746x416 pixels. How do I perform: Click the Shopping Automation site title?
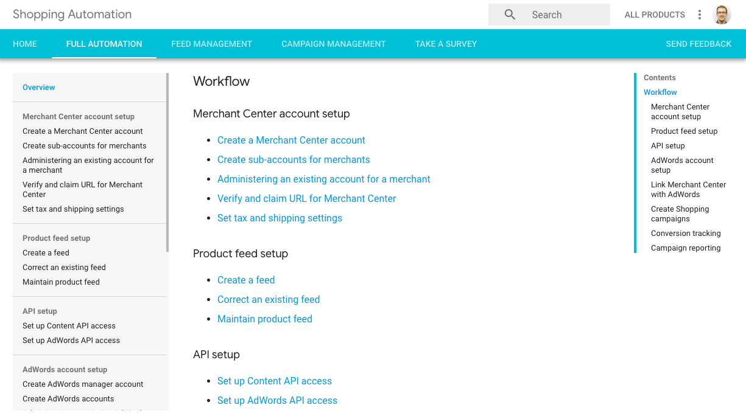point(72,15)
